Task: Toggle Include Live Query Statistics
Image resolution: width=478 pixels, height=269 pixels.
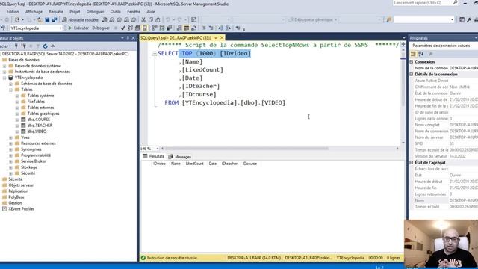Action: point(162,28)
